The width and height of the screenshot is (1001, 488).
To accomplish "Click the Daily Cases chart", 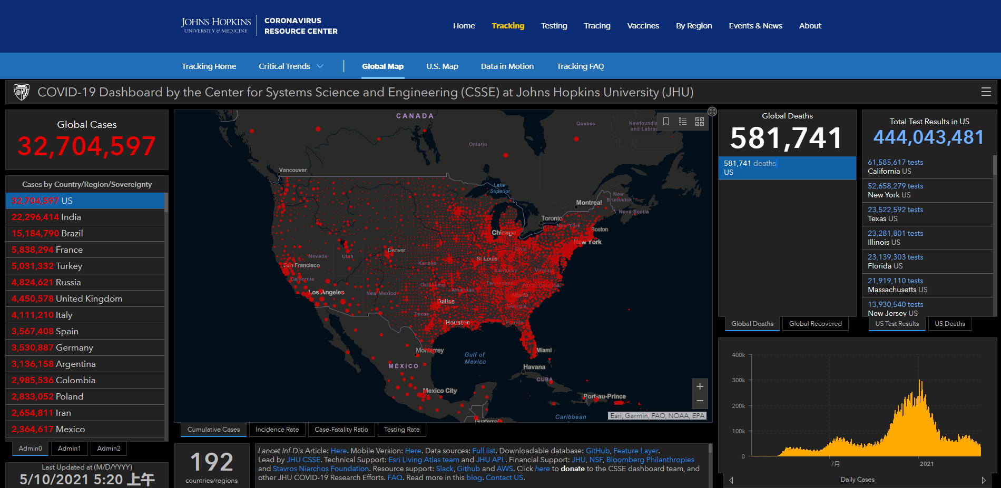I will pos(857,405).
